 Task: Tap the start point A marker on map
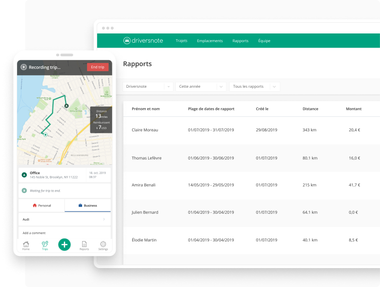tap(66, 105)
